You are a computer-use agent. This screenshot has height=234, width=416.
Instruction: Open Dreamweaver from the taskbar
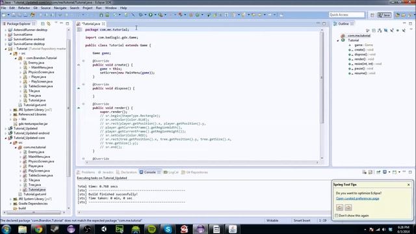(x=120, y=229)
